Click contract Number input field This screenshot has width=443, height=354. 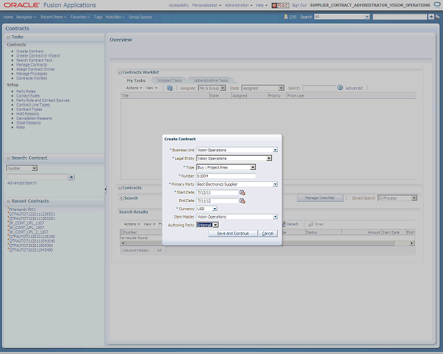coord(226,176)
